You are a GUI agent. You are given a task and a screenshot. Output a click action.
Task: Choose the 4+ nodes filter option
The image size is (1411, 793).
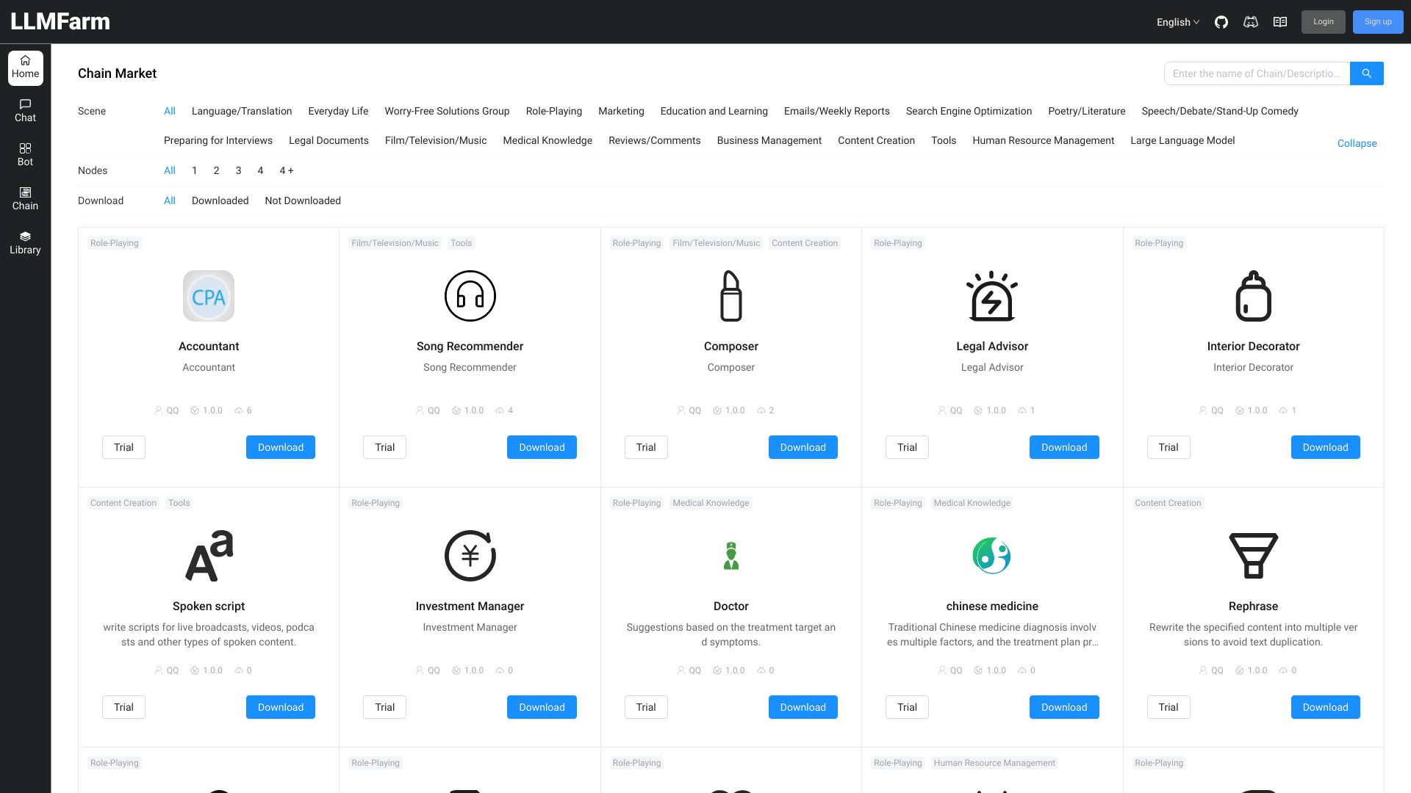coord(286,170)
